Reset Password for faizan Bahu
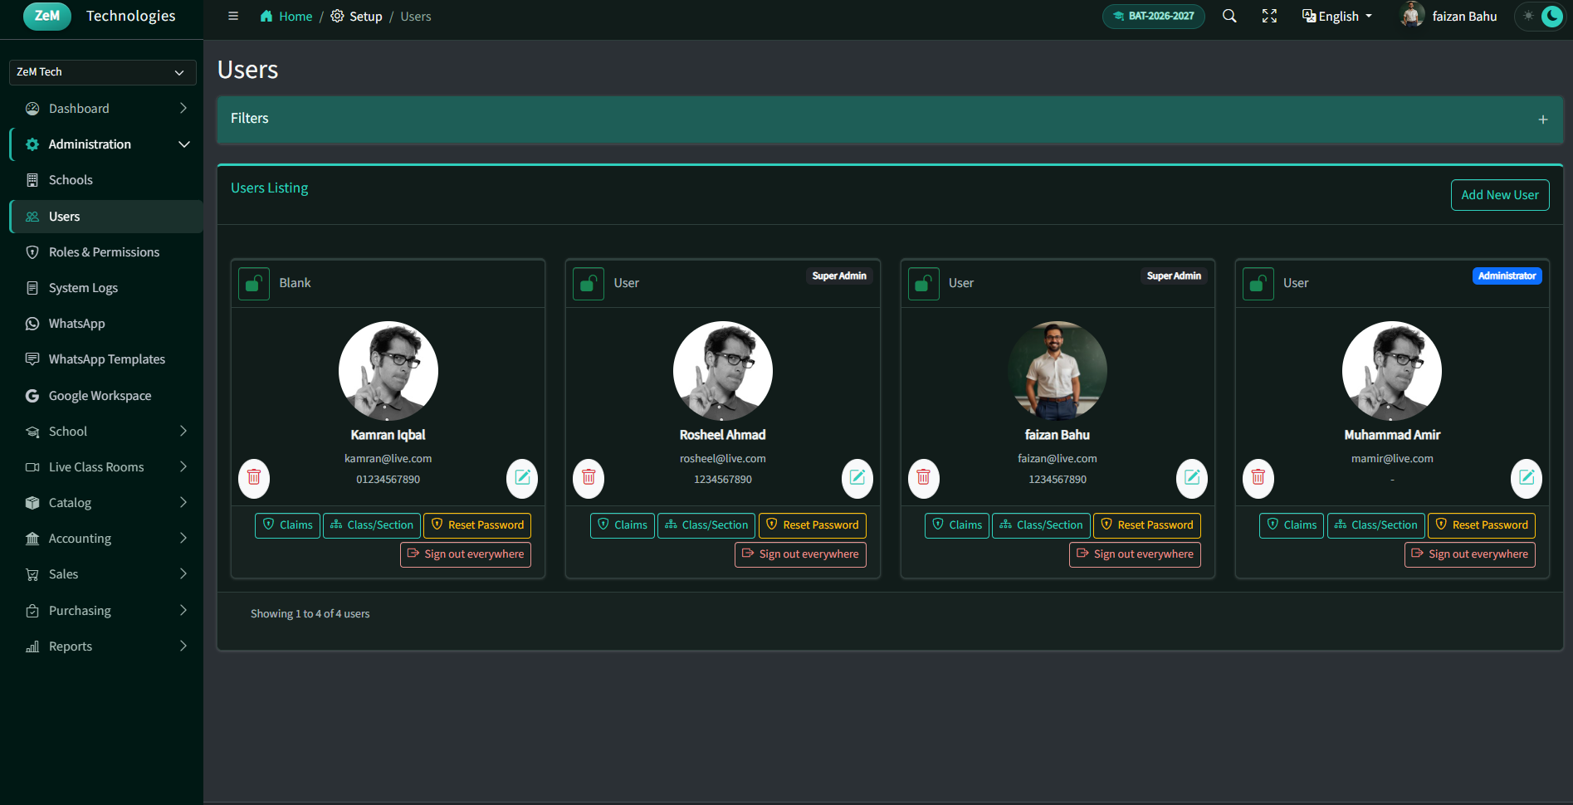 (x=1147, y=525)
